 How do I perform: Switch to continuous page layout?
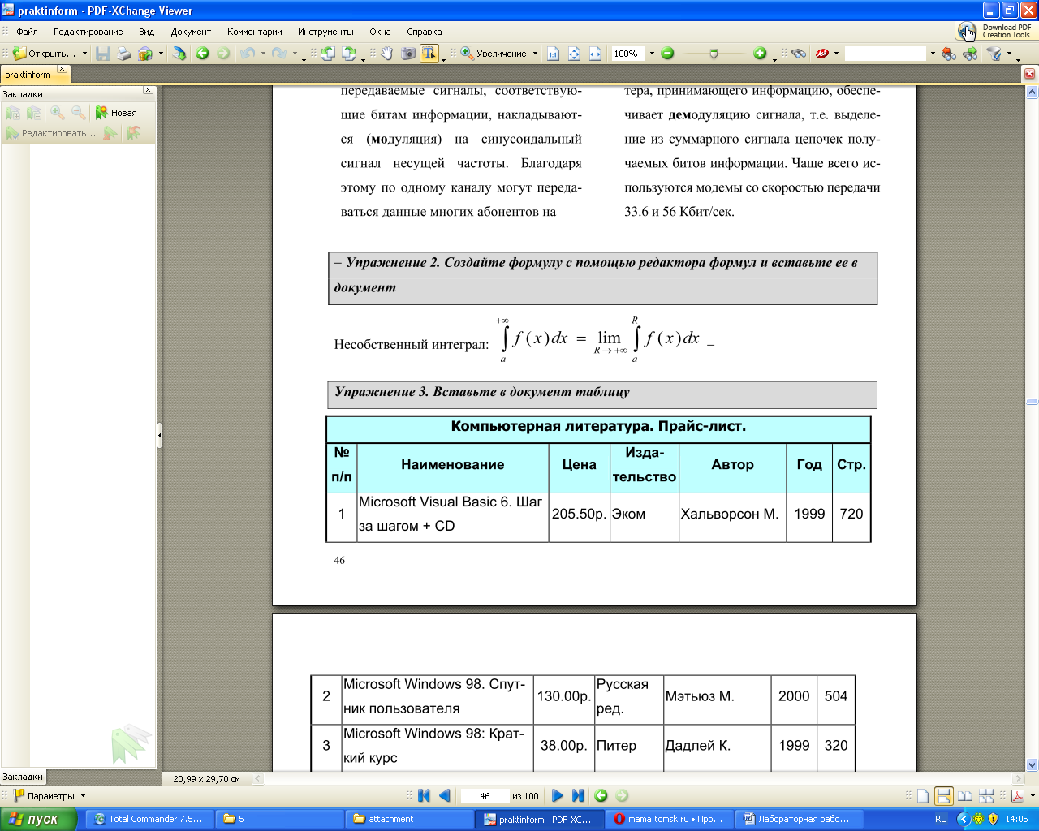click(943, 796)
